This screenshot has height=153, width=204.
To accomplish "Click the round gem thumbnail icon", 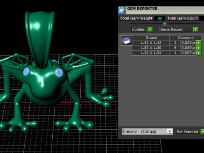I will [x=126, y=40].
